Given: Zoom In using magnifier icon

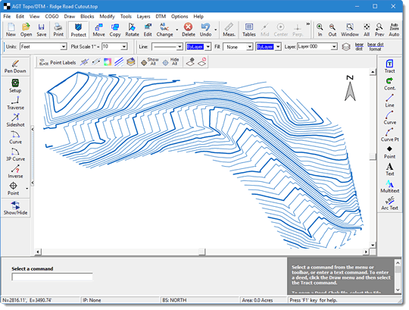Looking at the screenshot, I should pos(320,30).
